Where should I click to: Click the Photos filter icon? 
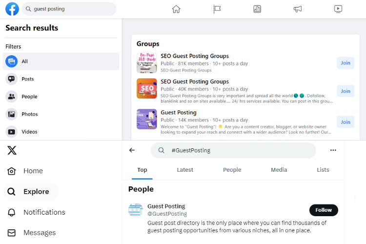11,114
